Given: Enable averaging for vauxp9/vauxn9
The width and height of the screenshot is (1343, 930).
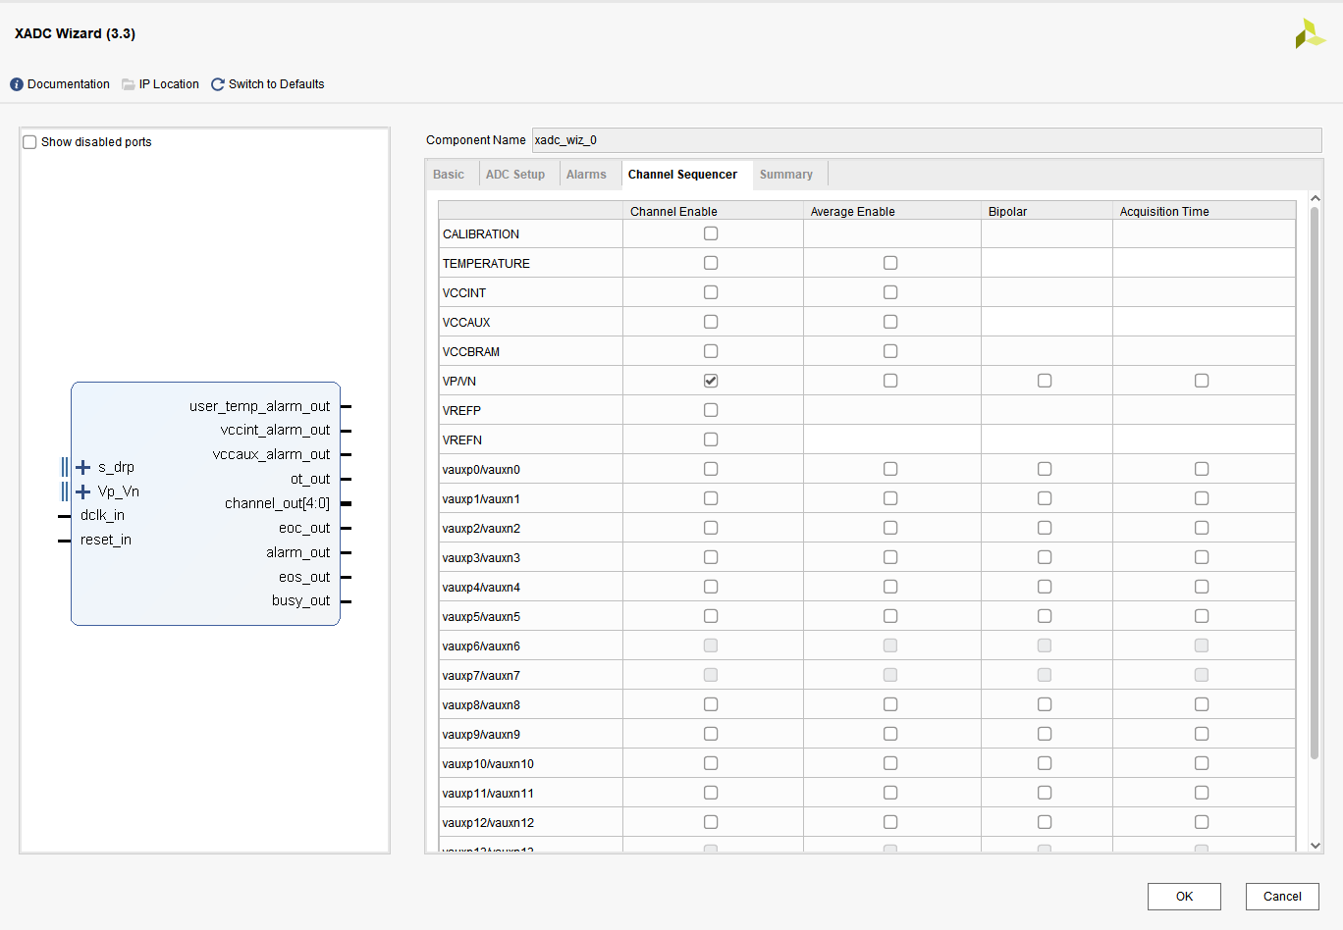Looking at the screenshot, I should click(x=890, y=734).
